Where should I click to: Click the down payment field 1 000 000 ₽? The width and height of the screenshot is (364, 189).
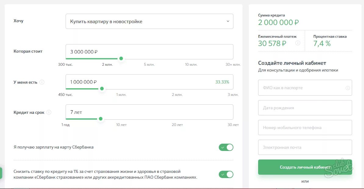[x=150, y=82]
